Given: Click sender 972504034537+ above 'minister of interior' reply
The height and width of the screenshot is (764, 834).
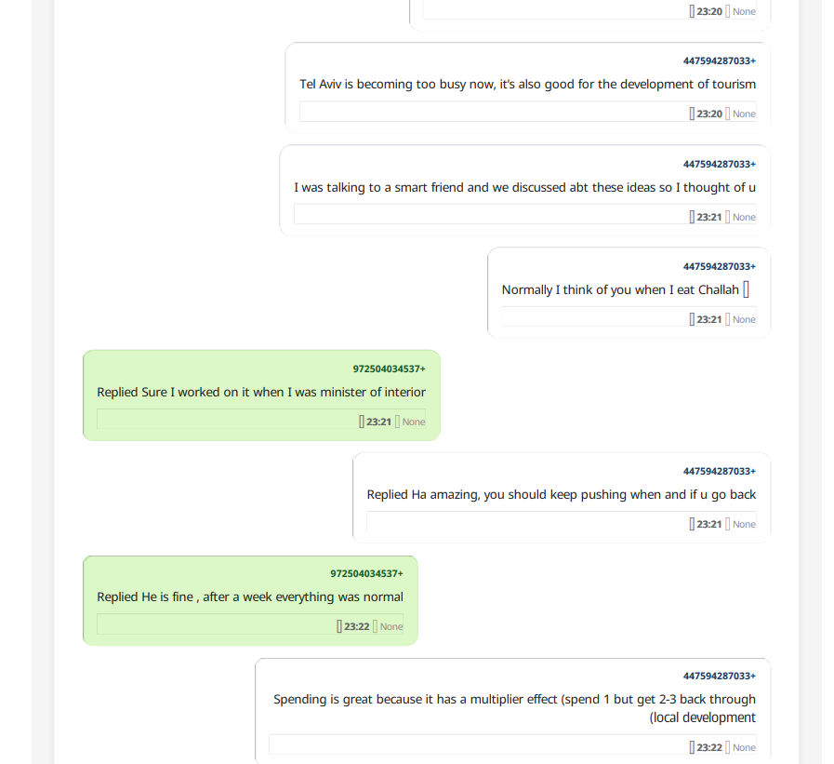Looking at the screenshot, I should 389,369.
